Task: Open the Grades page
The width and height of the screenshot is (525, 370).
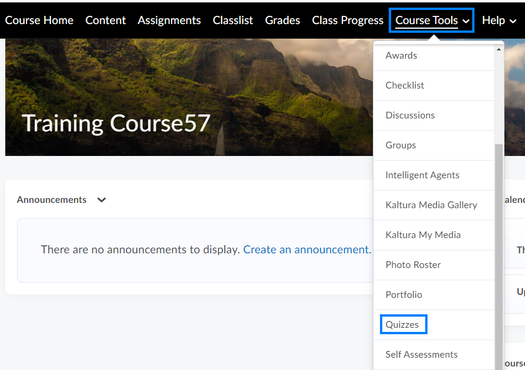Action: 282,21
